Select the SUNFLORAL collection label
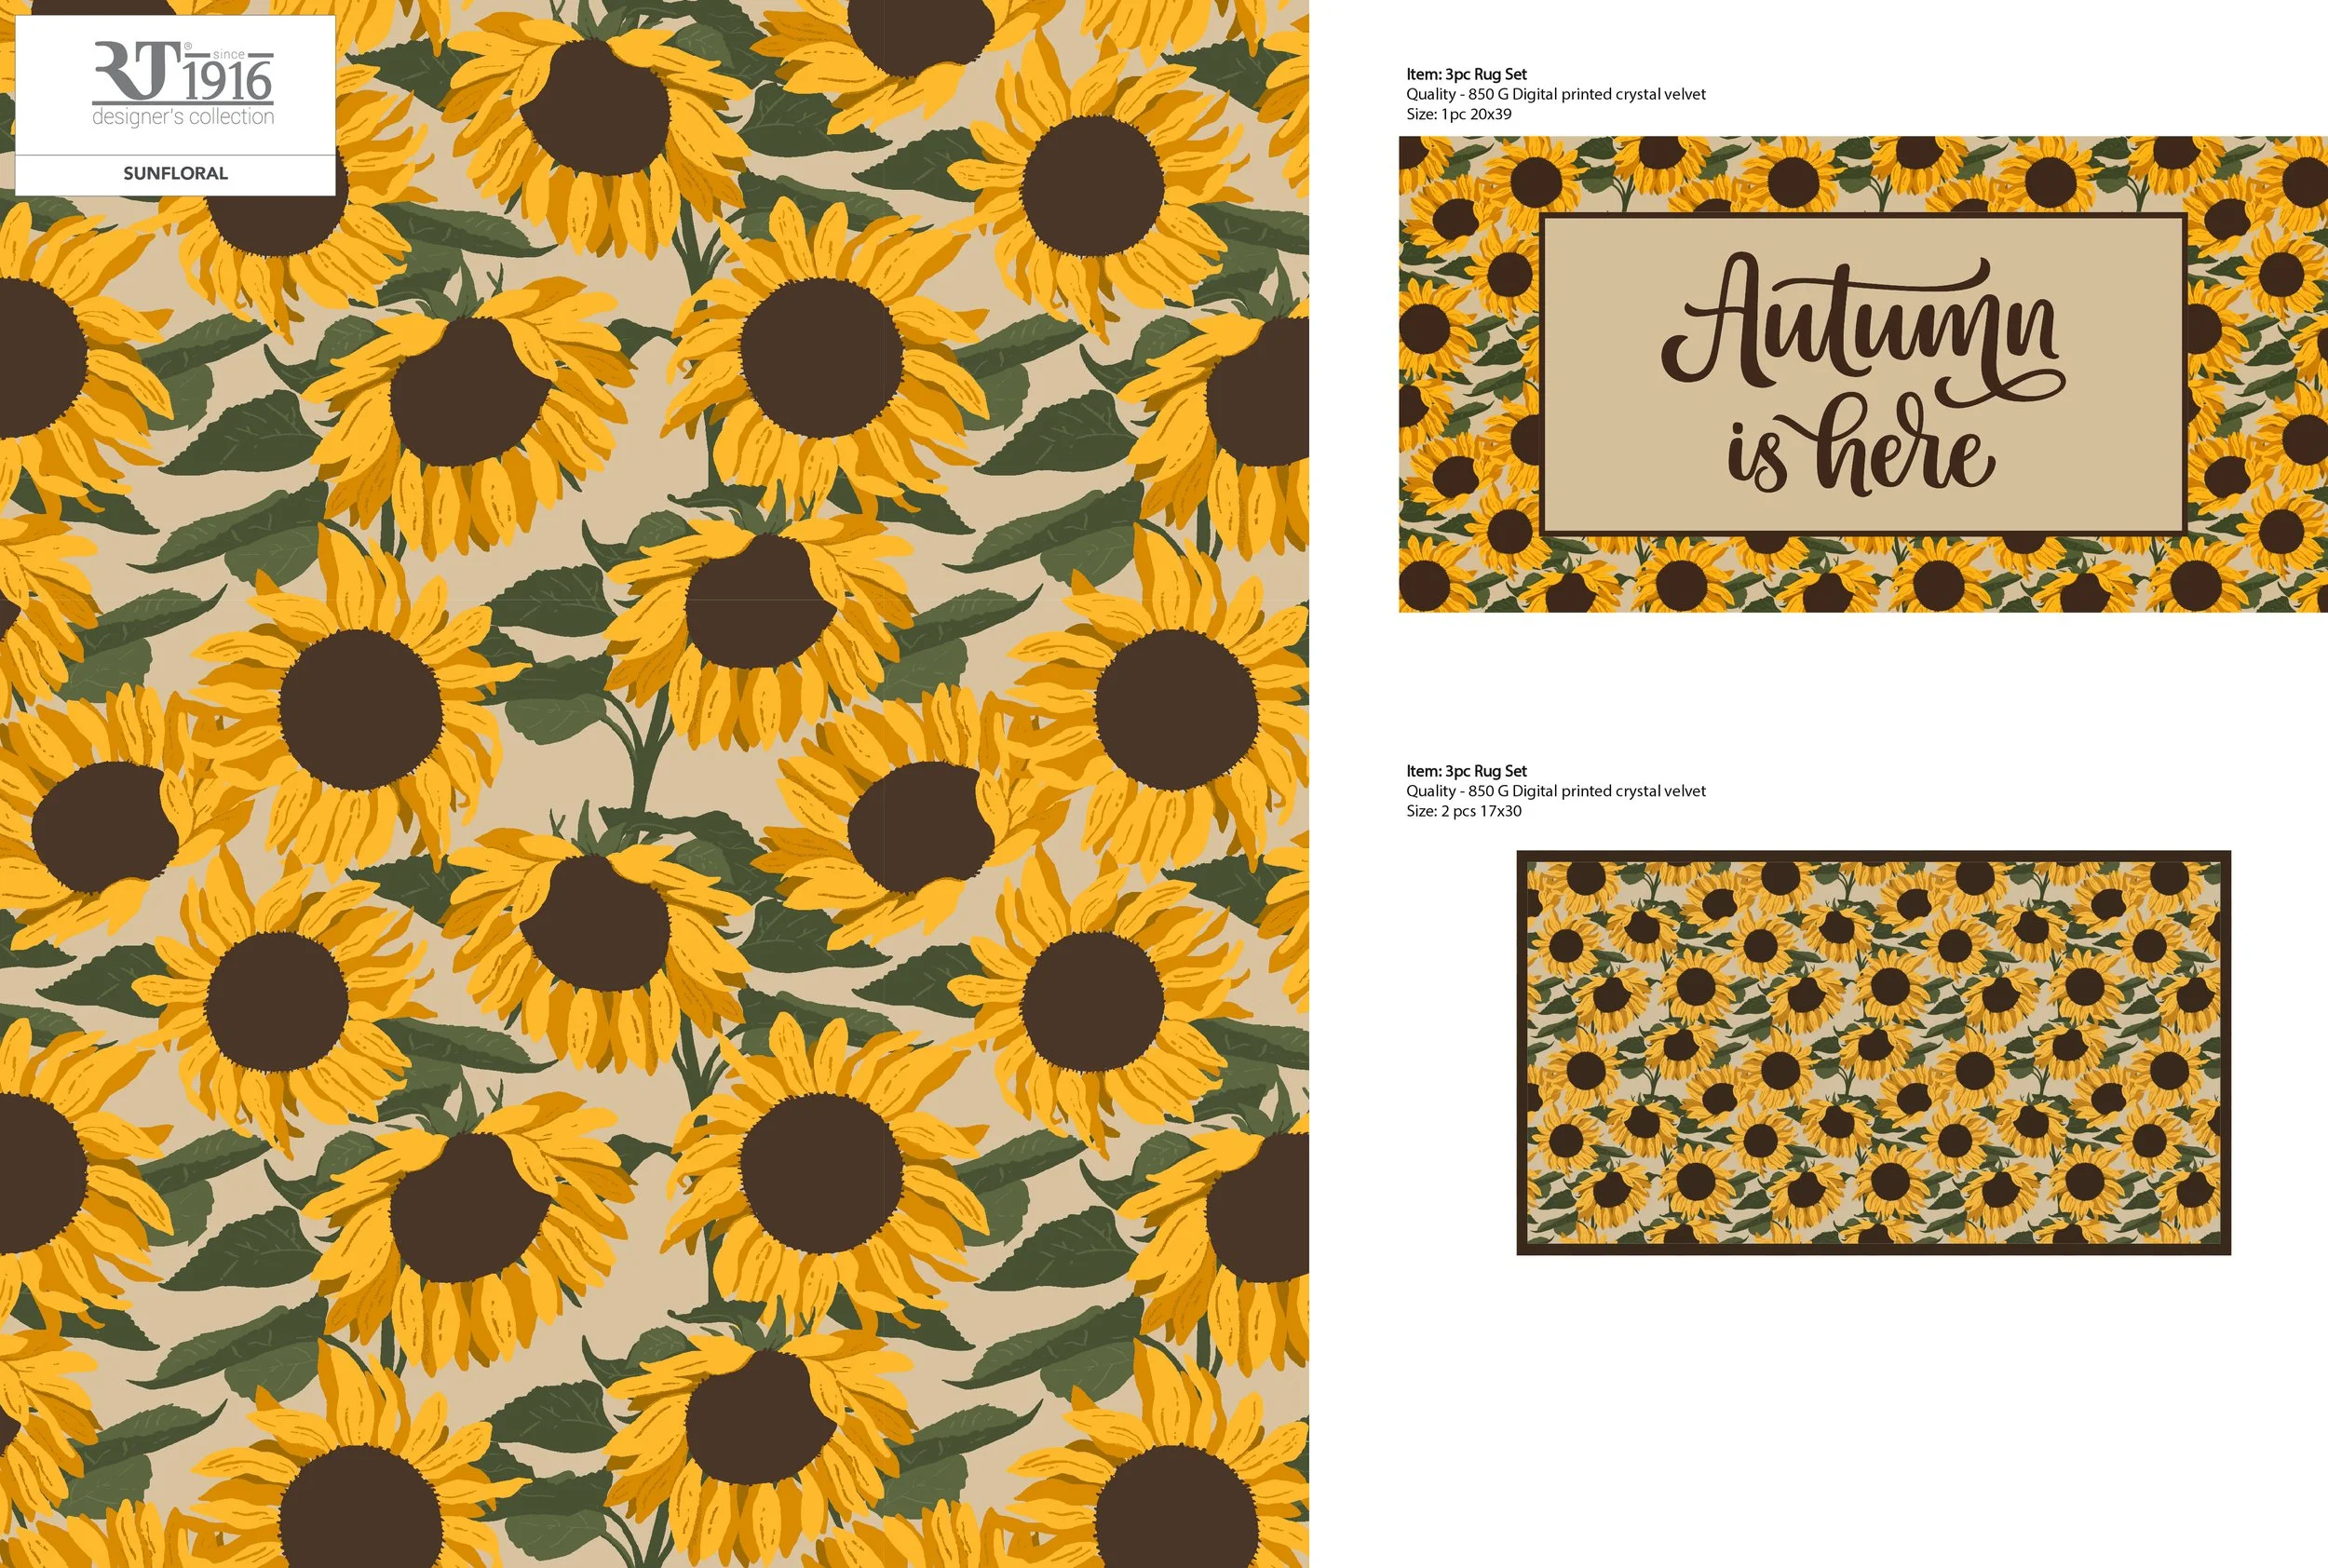Image resolution: width=2328 pixels, height=1568 pixels. (175, 172)
